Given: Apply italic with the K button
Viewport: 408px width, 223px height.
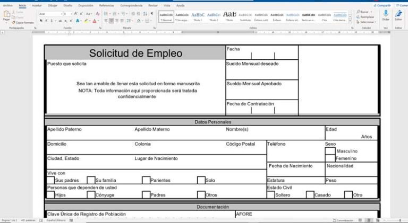Looking at the screenshot, I should [46, 21].
